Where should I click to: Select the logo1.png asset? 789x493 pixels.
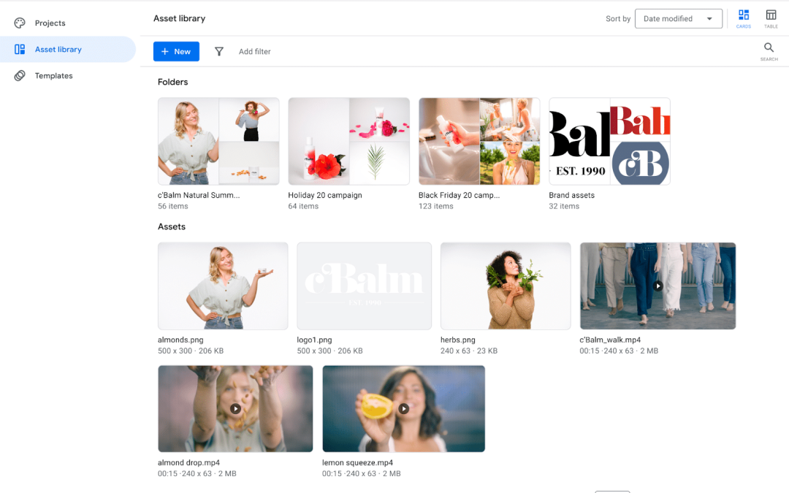(x=364, y=286)
